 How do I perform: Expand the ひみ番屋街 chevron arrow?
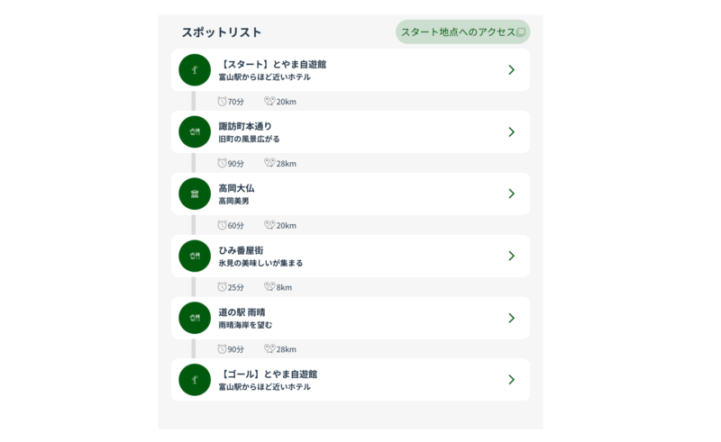coord(511,256)
